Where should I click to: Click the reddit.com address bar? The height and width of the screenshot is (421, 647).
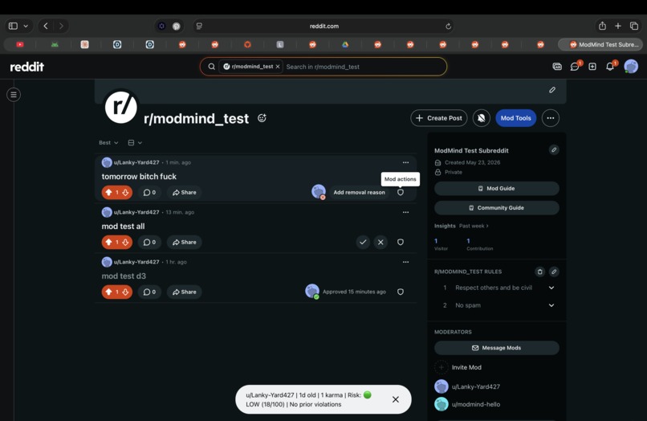(x=324, y=26)
